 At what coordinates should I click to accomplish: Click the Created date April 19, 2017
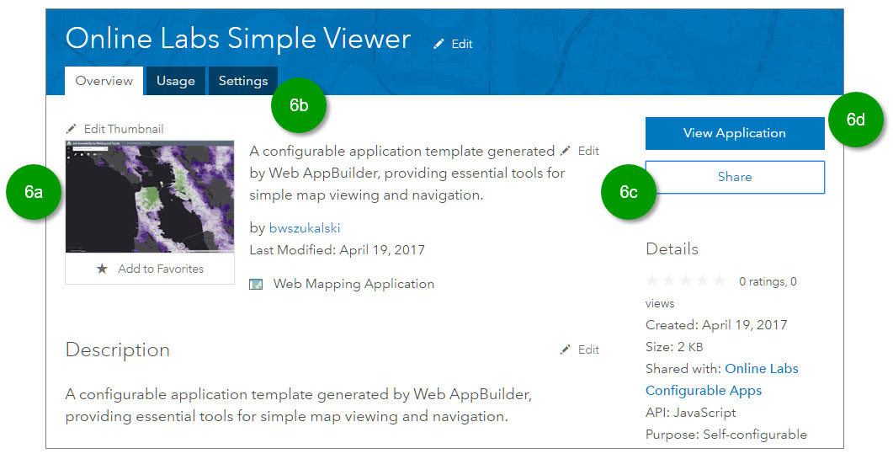coord(745,325)
